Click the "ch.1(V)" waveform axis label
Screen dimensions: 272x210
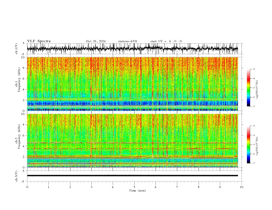(16, 49)
